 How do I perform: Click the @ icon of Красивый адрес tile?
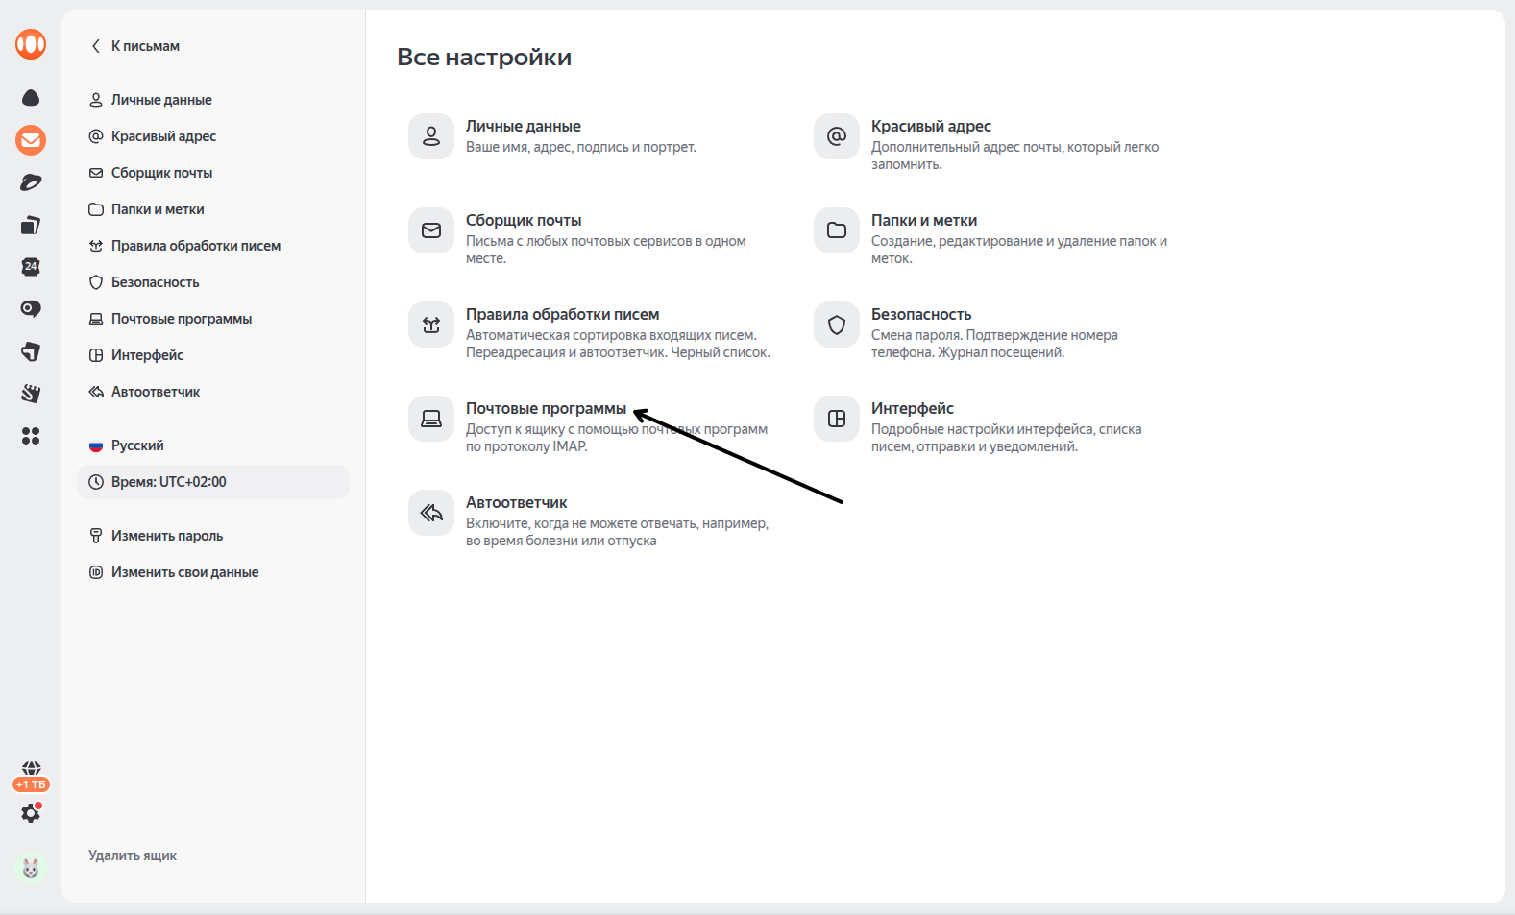point(837,136)
